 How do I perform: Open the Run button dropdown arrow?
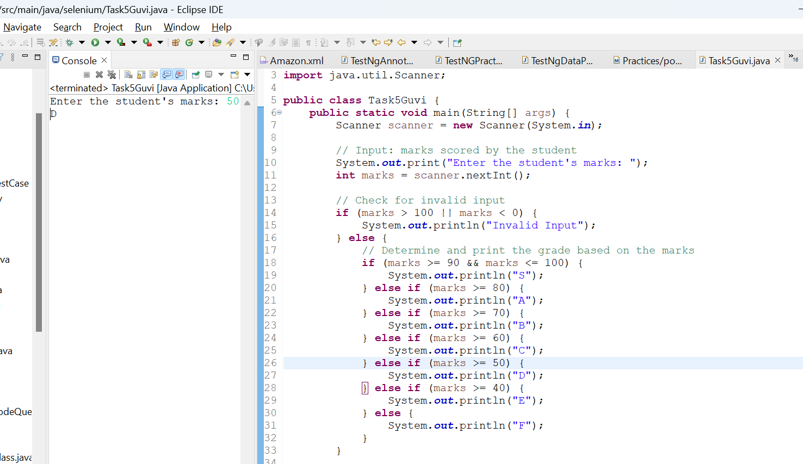pyautogui.click(x=108, y=42)
